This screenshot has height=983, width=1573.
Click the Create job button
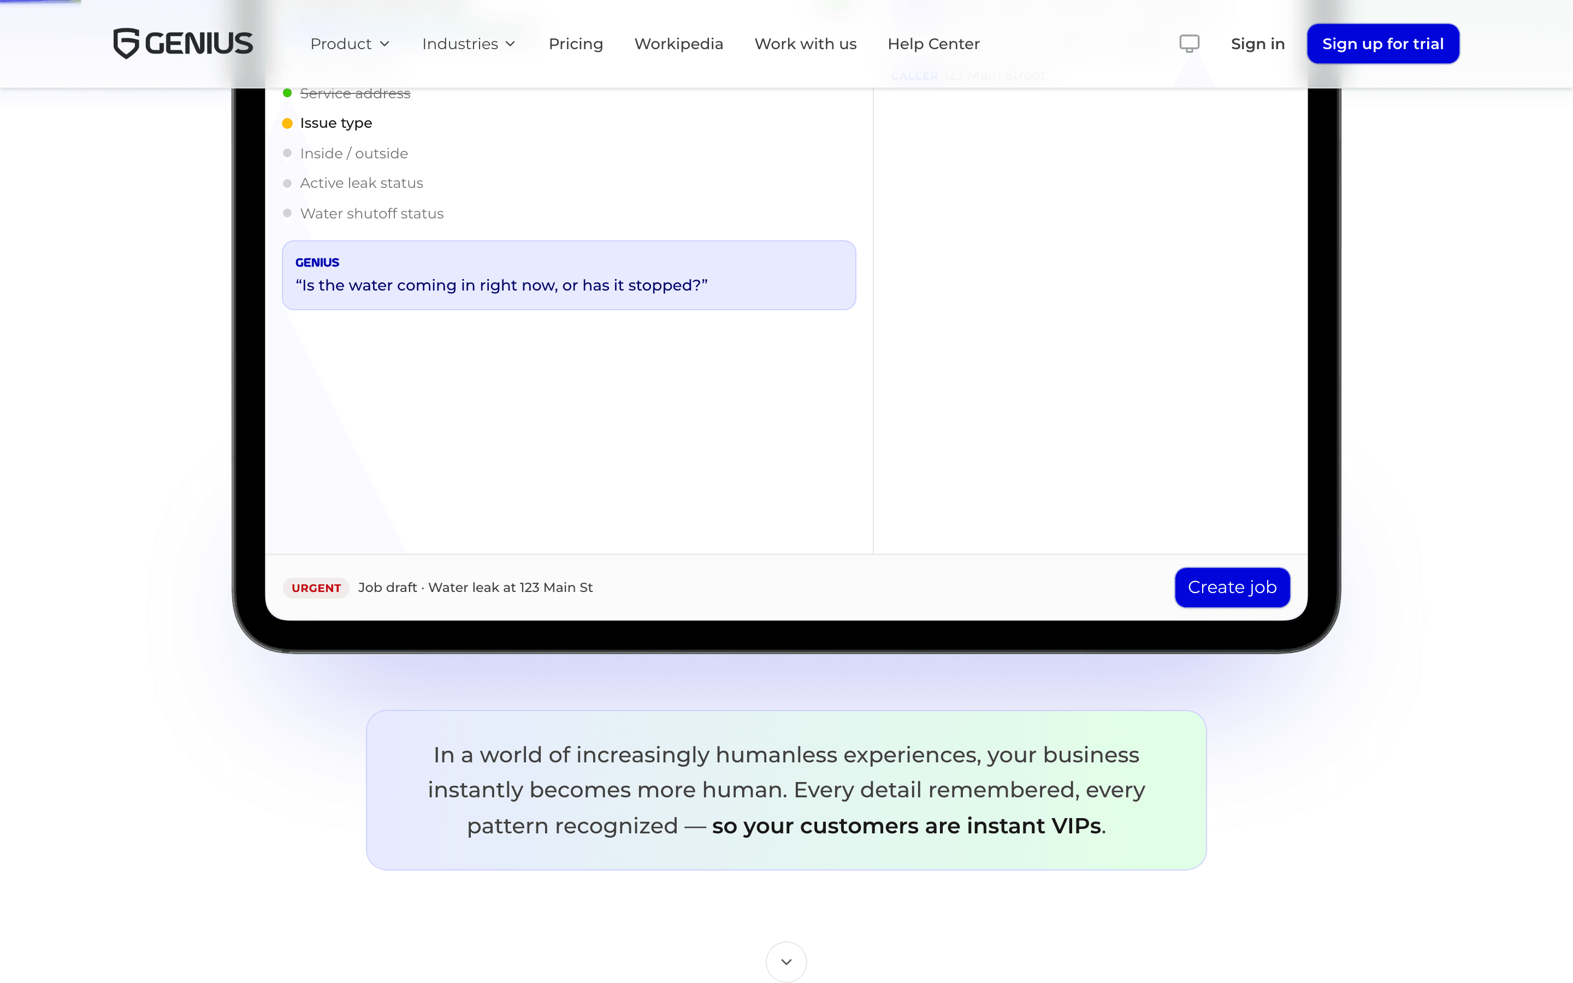1232,587
